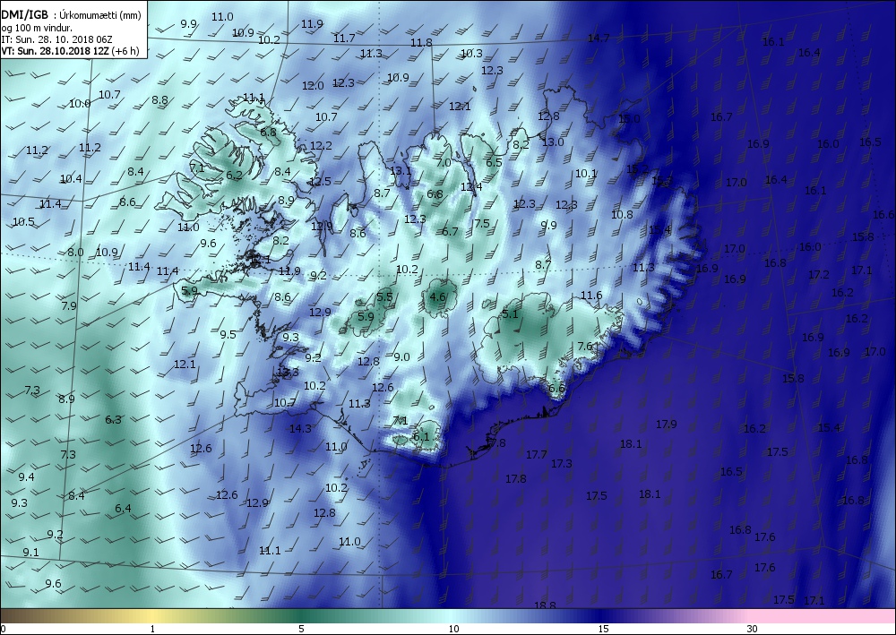Click the color scale tick label 1
This screenshot has width=896, height=635.
pos(152,629)
